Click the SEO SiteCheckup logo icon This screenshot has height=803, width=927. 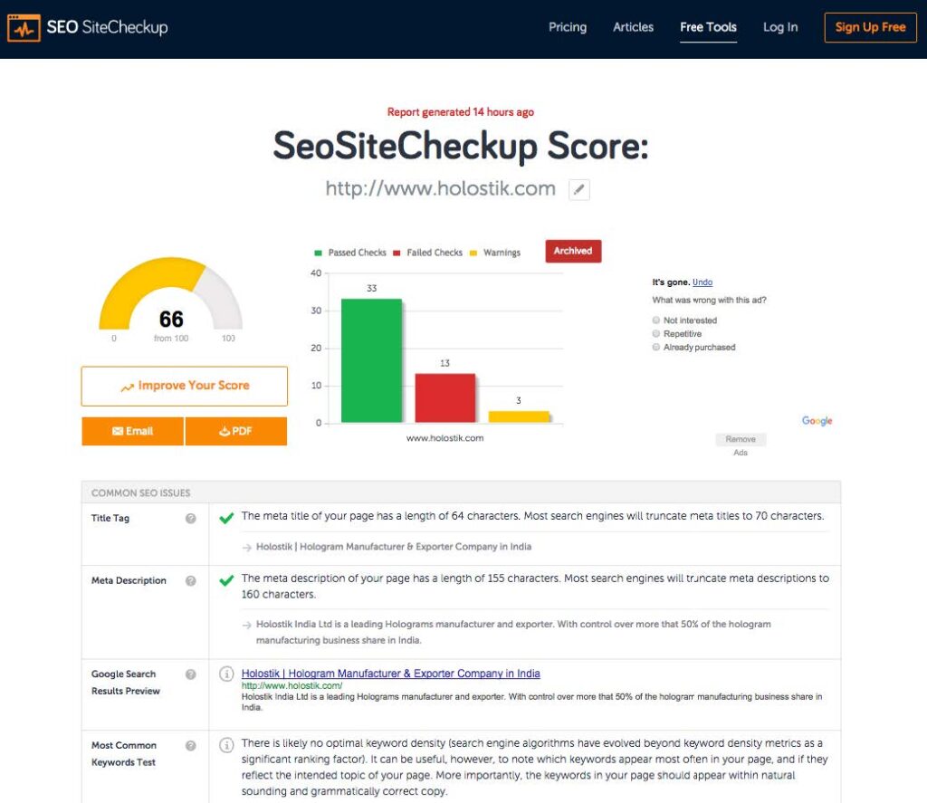point(24,28)
